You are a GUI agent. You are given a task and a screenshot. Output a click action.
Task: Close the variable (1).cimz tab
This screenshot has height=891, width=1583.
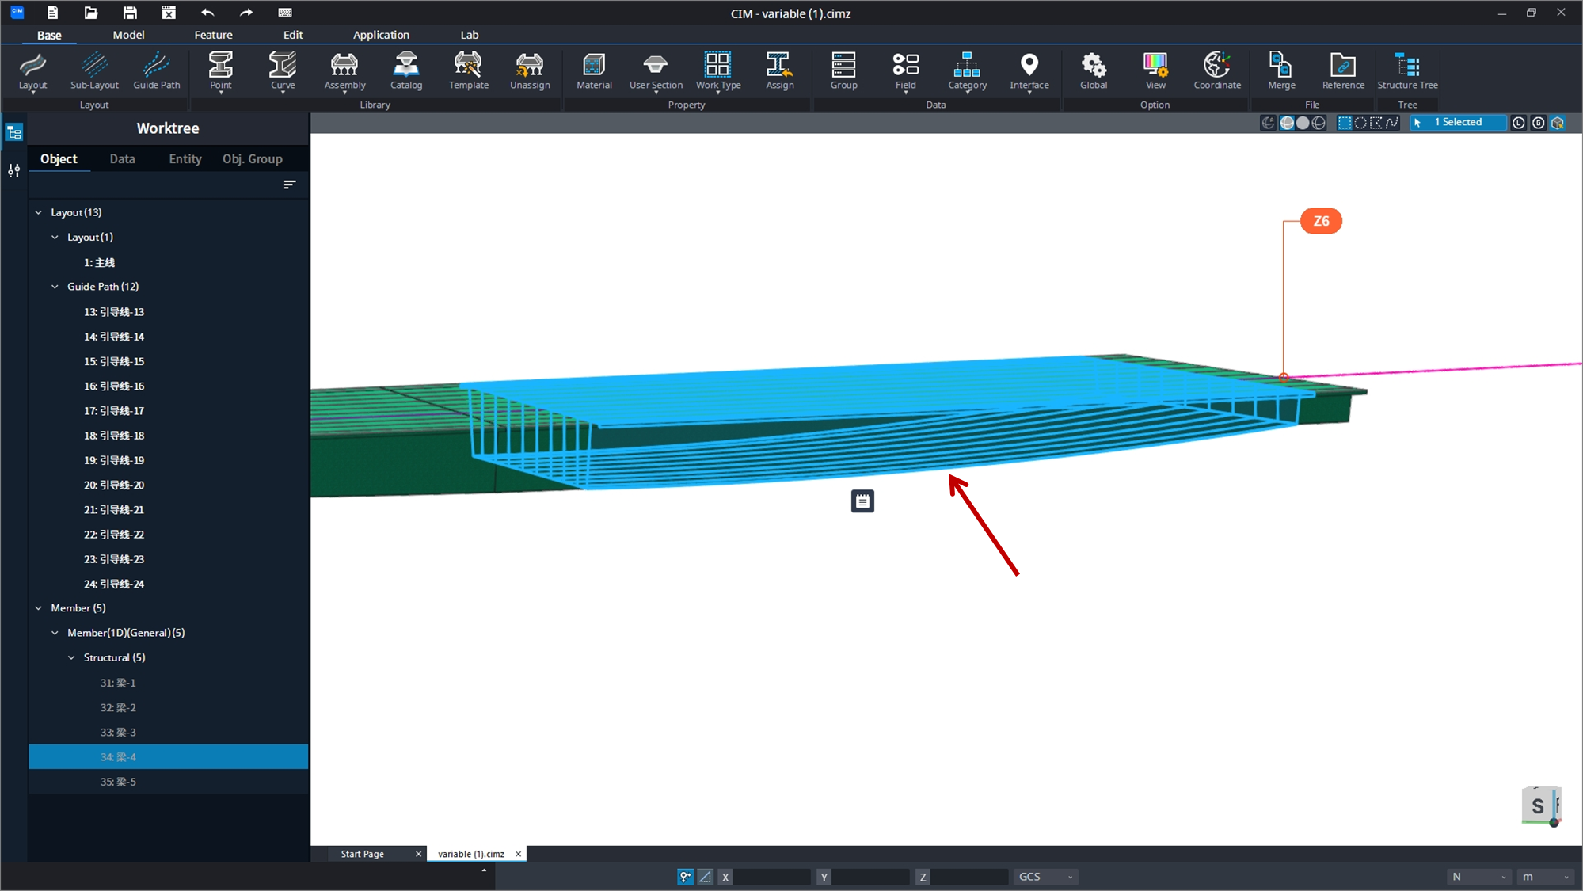pos(518,854)
